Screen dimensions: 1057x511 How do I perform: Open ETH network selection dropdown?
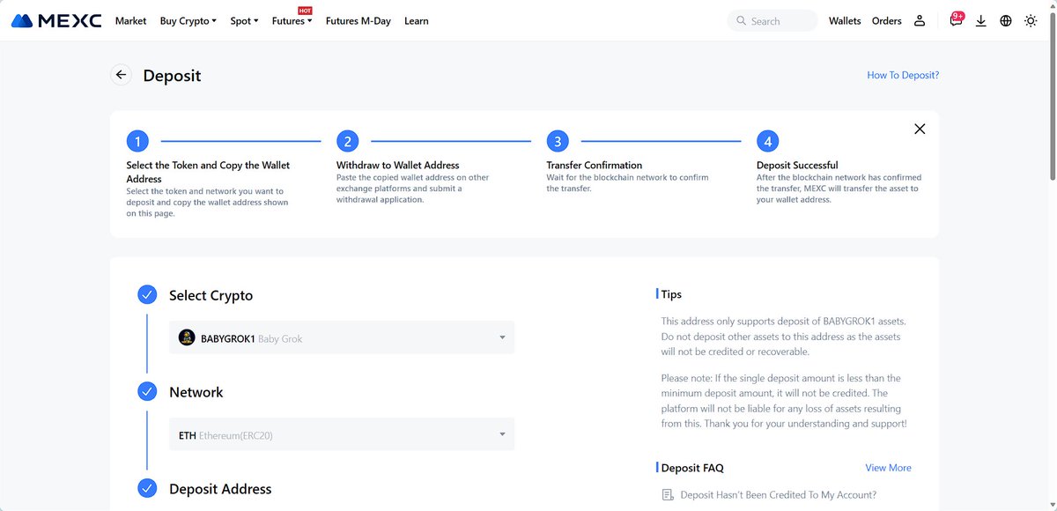[342, 434]
